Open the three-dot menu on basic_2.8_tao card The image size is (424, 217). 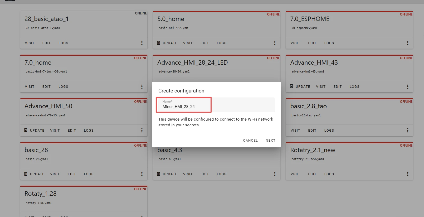(x=407, y=130)
